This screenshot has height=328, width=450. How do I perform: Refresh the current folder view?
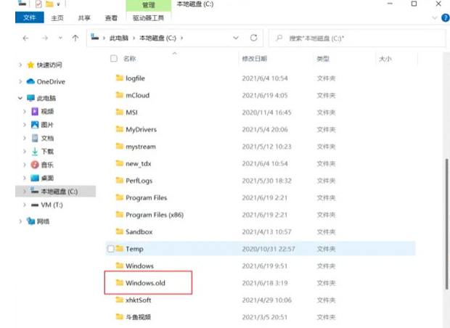click(x=253, y=38)
